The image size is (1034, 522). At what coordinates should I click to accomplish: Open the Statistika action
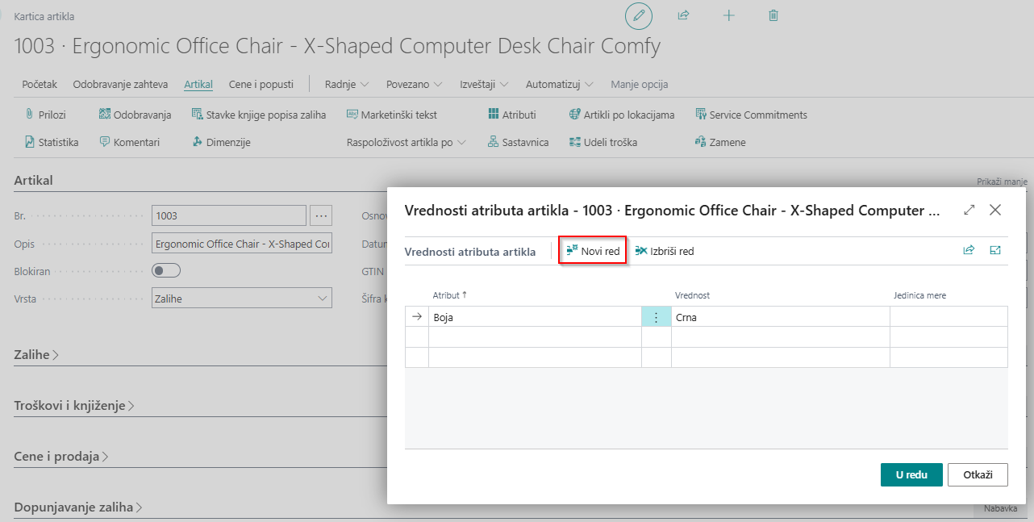coord(52,142)
